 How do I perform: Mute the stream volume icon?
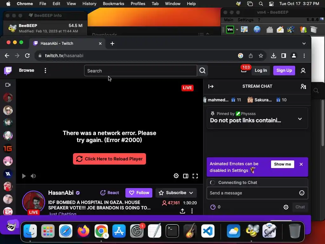(x=33, y=176)
